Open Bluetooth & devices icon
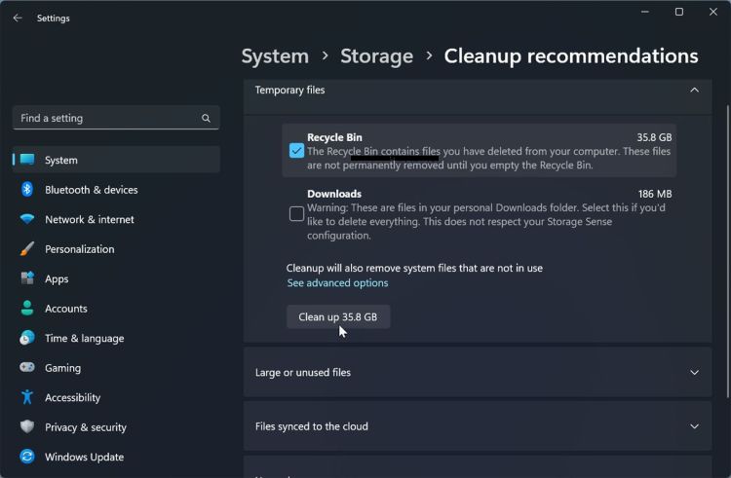Viewport: 731px width, 478px height. (x=27, y=190)
